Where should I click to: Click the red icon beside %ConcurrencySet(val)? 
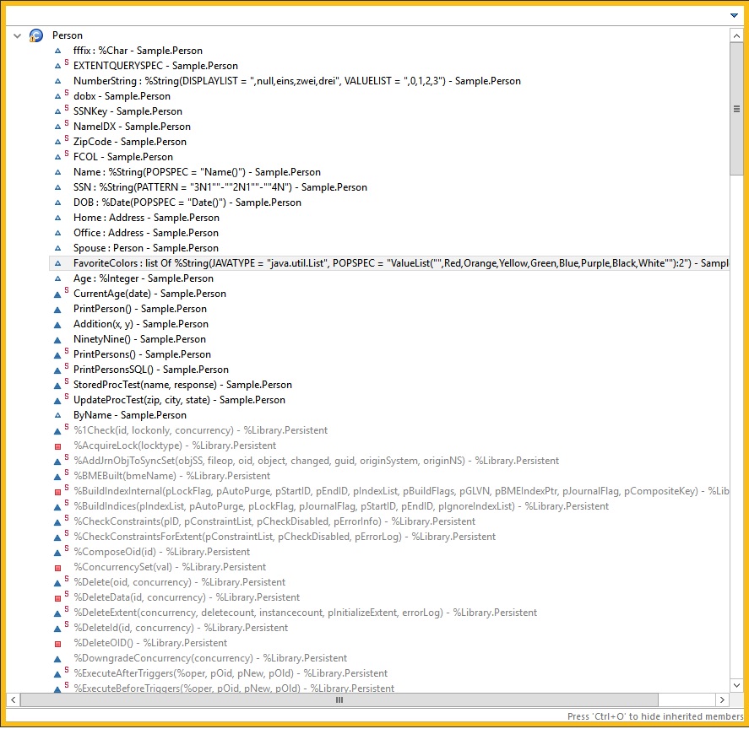(57, 568)
